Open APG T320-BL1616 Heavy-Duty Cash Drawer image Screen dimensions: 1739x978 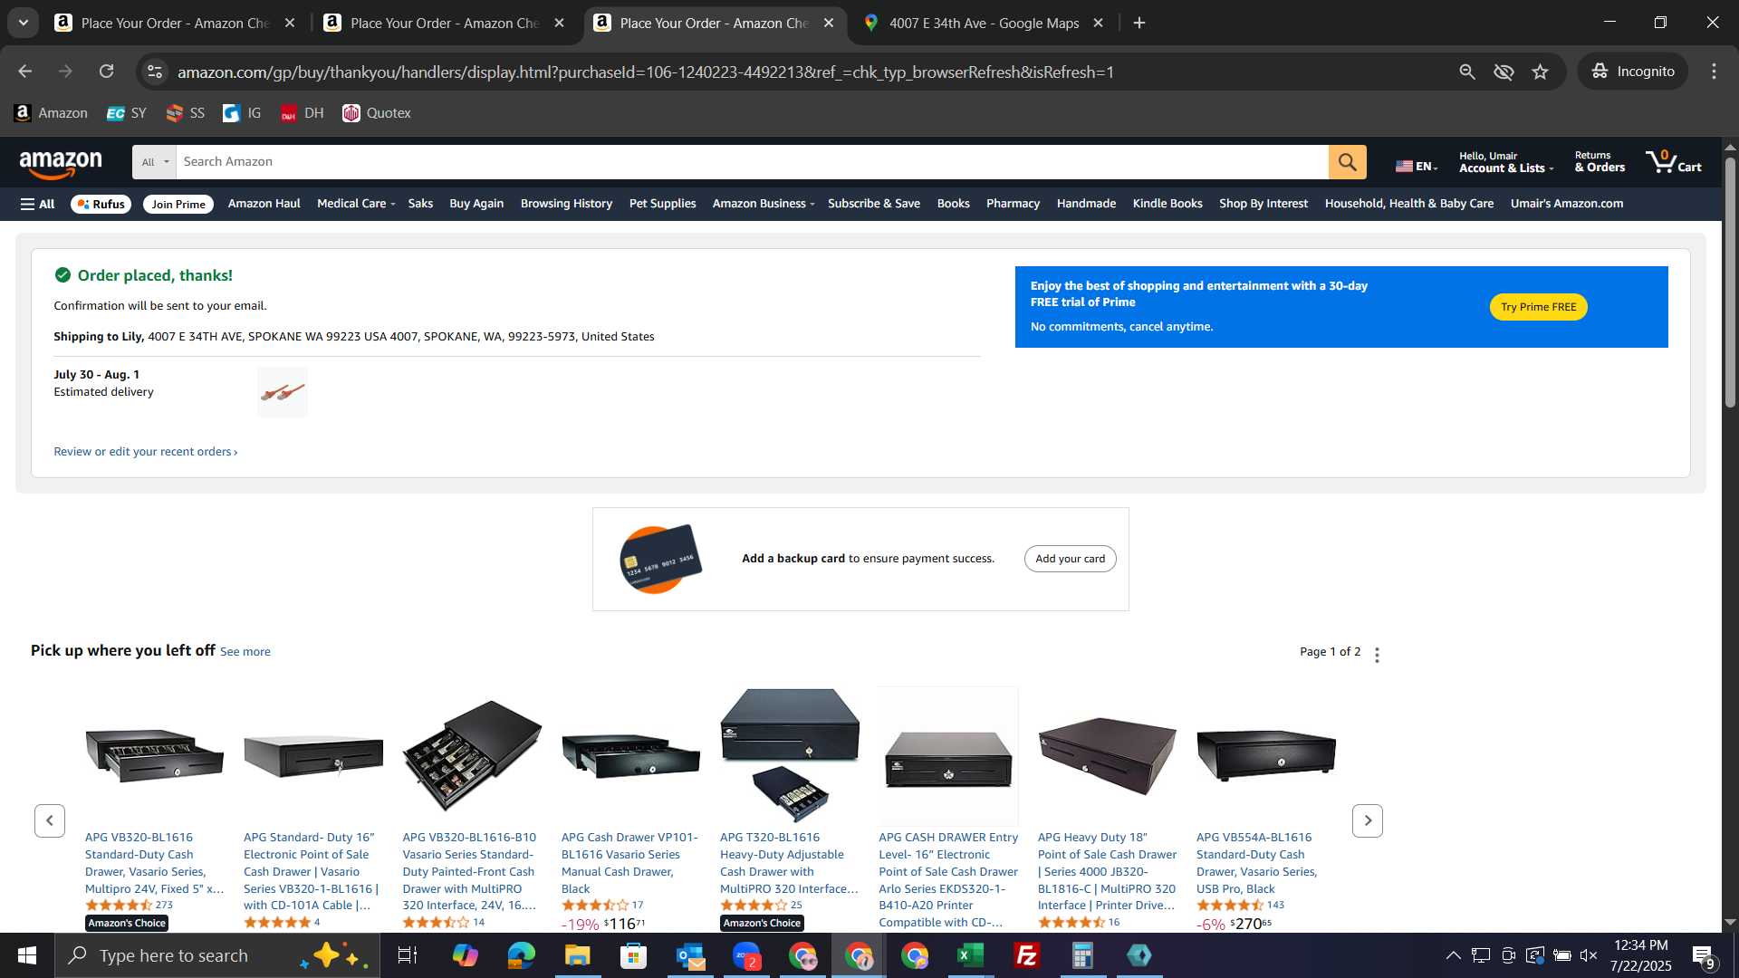(790, 754)
